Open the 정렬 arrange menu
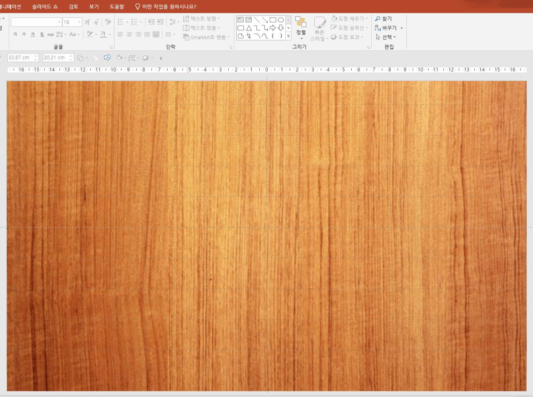This screenshot has width=533, height=397. (301, 28)
